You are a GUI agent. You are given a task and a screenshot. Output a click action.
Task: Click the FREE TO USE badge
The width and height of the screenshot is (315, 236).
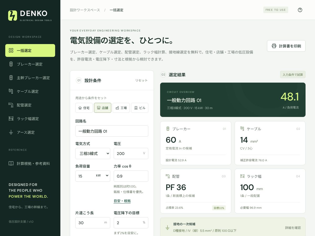(276, 10)
